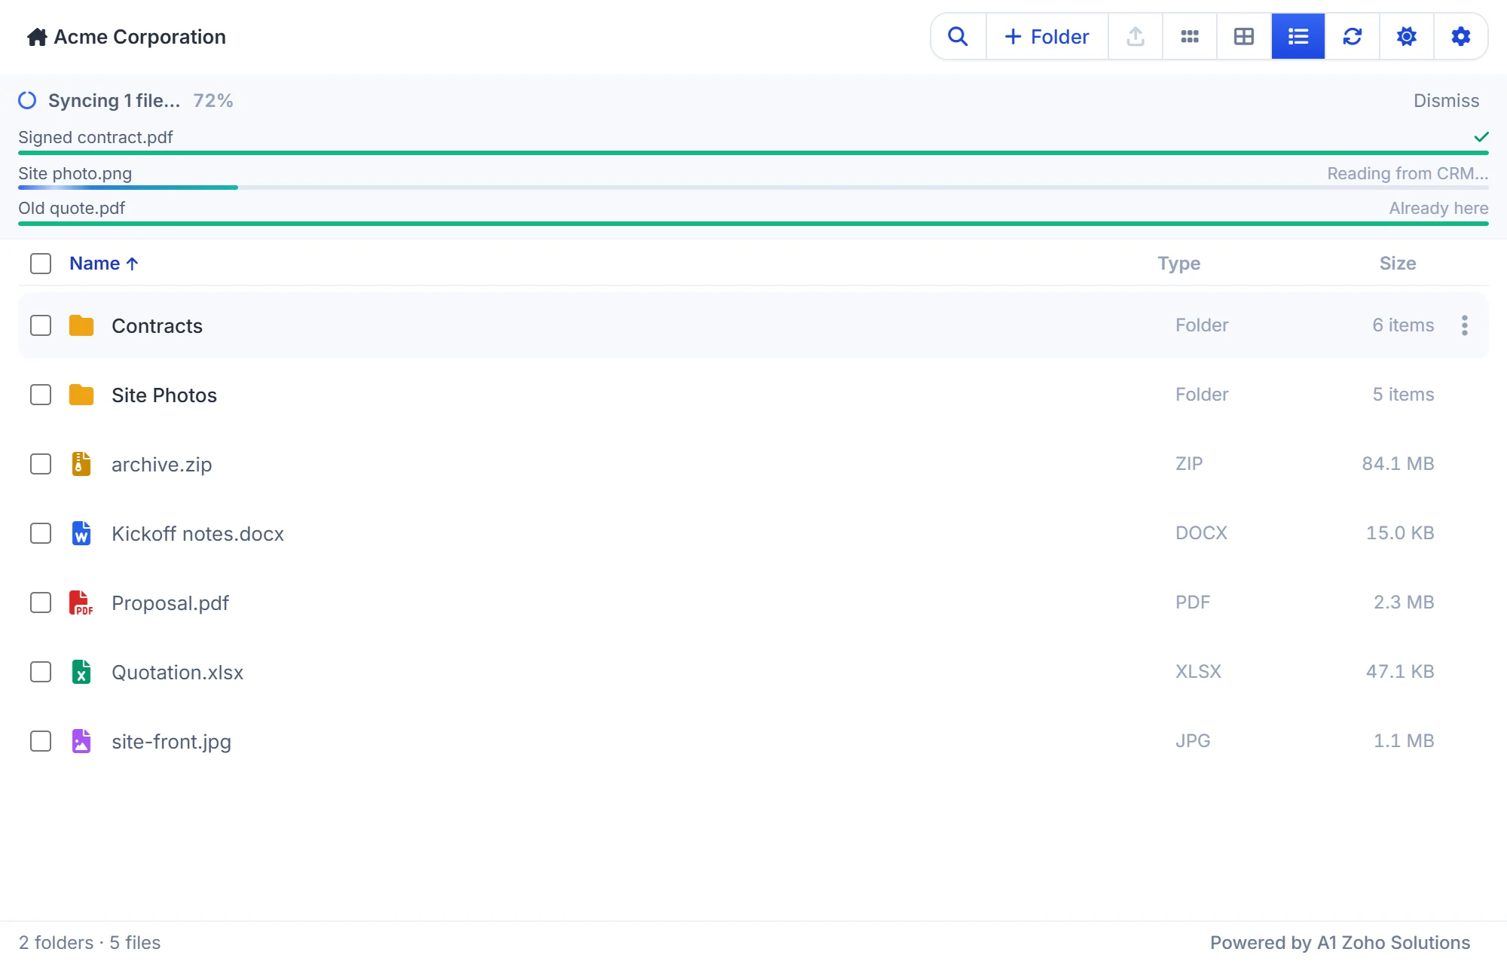The image size is (1507, 964).
Task: Click the 'Already here' status text
Action: [x=1438, y=208]
